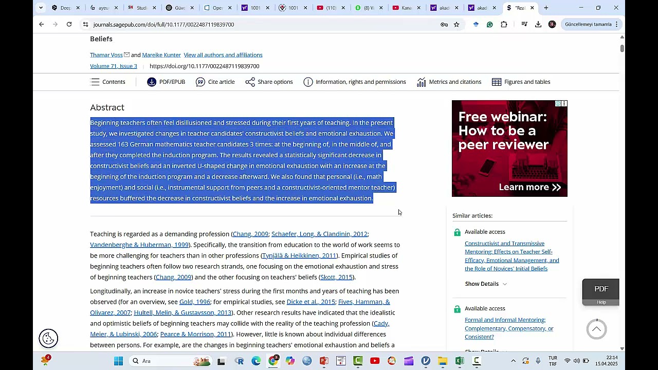Image resolution: width=658 pixels, height=370 pixels.
Task: Open Hultell, Melin, & Gustavsson, 2013 citation
Action: click(x=182, y=312)
